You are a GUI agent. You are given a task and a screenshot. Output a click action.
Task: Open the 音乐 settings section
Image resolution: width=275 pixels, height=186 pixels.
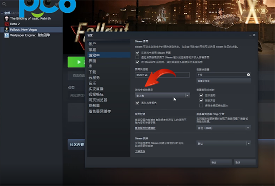pyautogui.click(x=92, y=83)
